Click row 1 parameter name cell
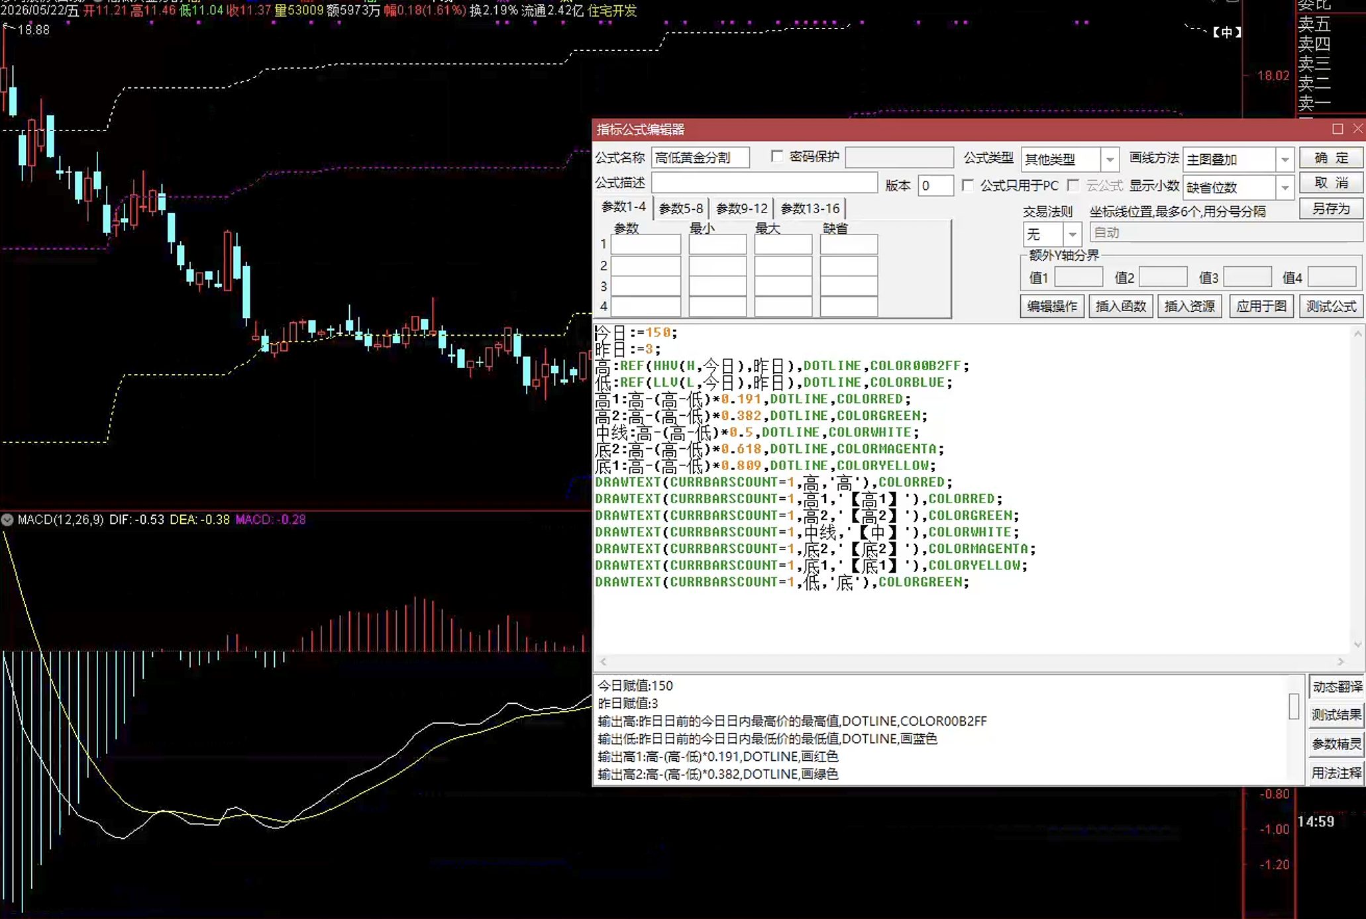Screen dimensions: 1366x919 tap(646, 244)
